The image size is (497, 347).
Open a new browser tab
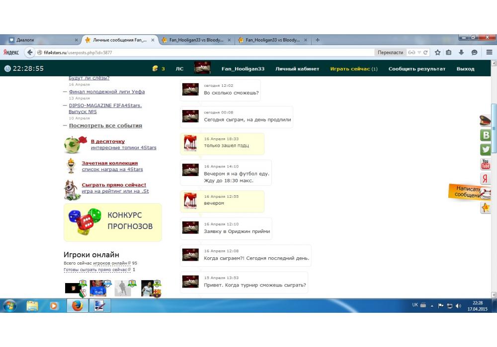[318, 40]
